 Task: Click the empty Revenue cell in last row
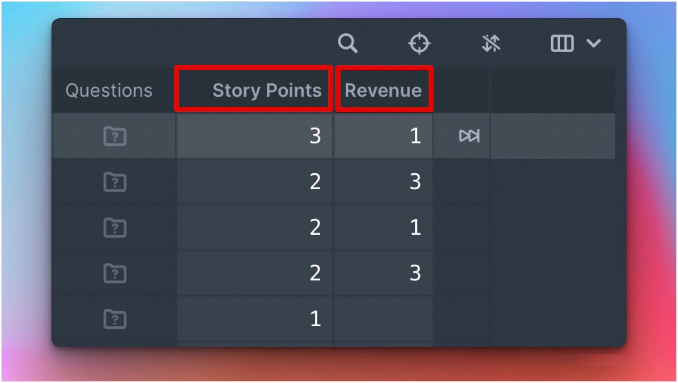[383, 319]
